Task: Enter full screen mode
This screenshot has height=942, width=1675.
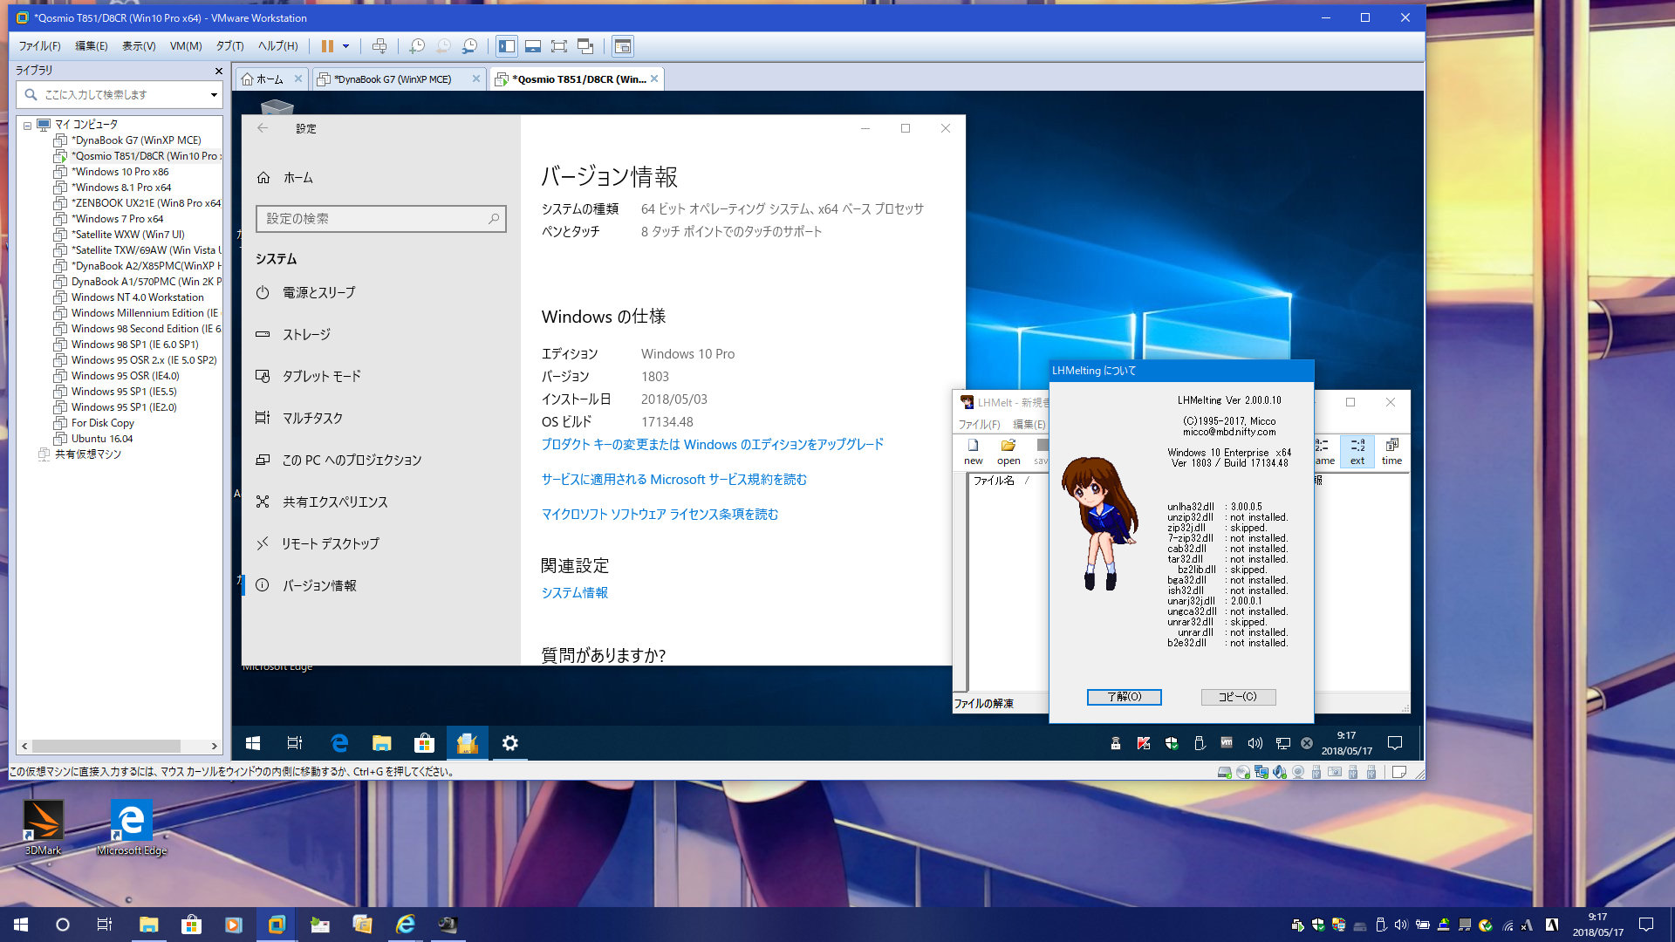Action: [x=559, y=46]
